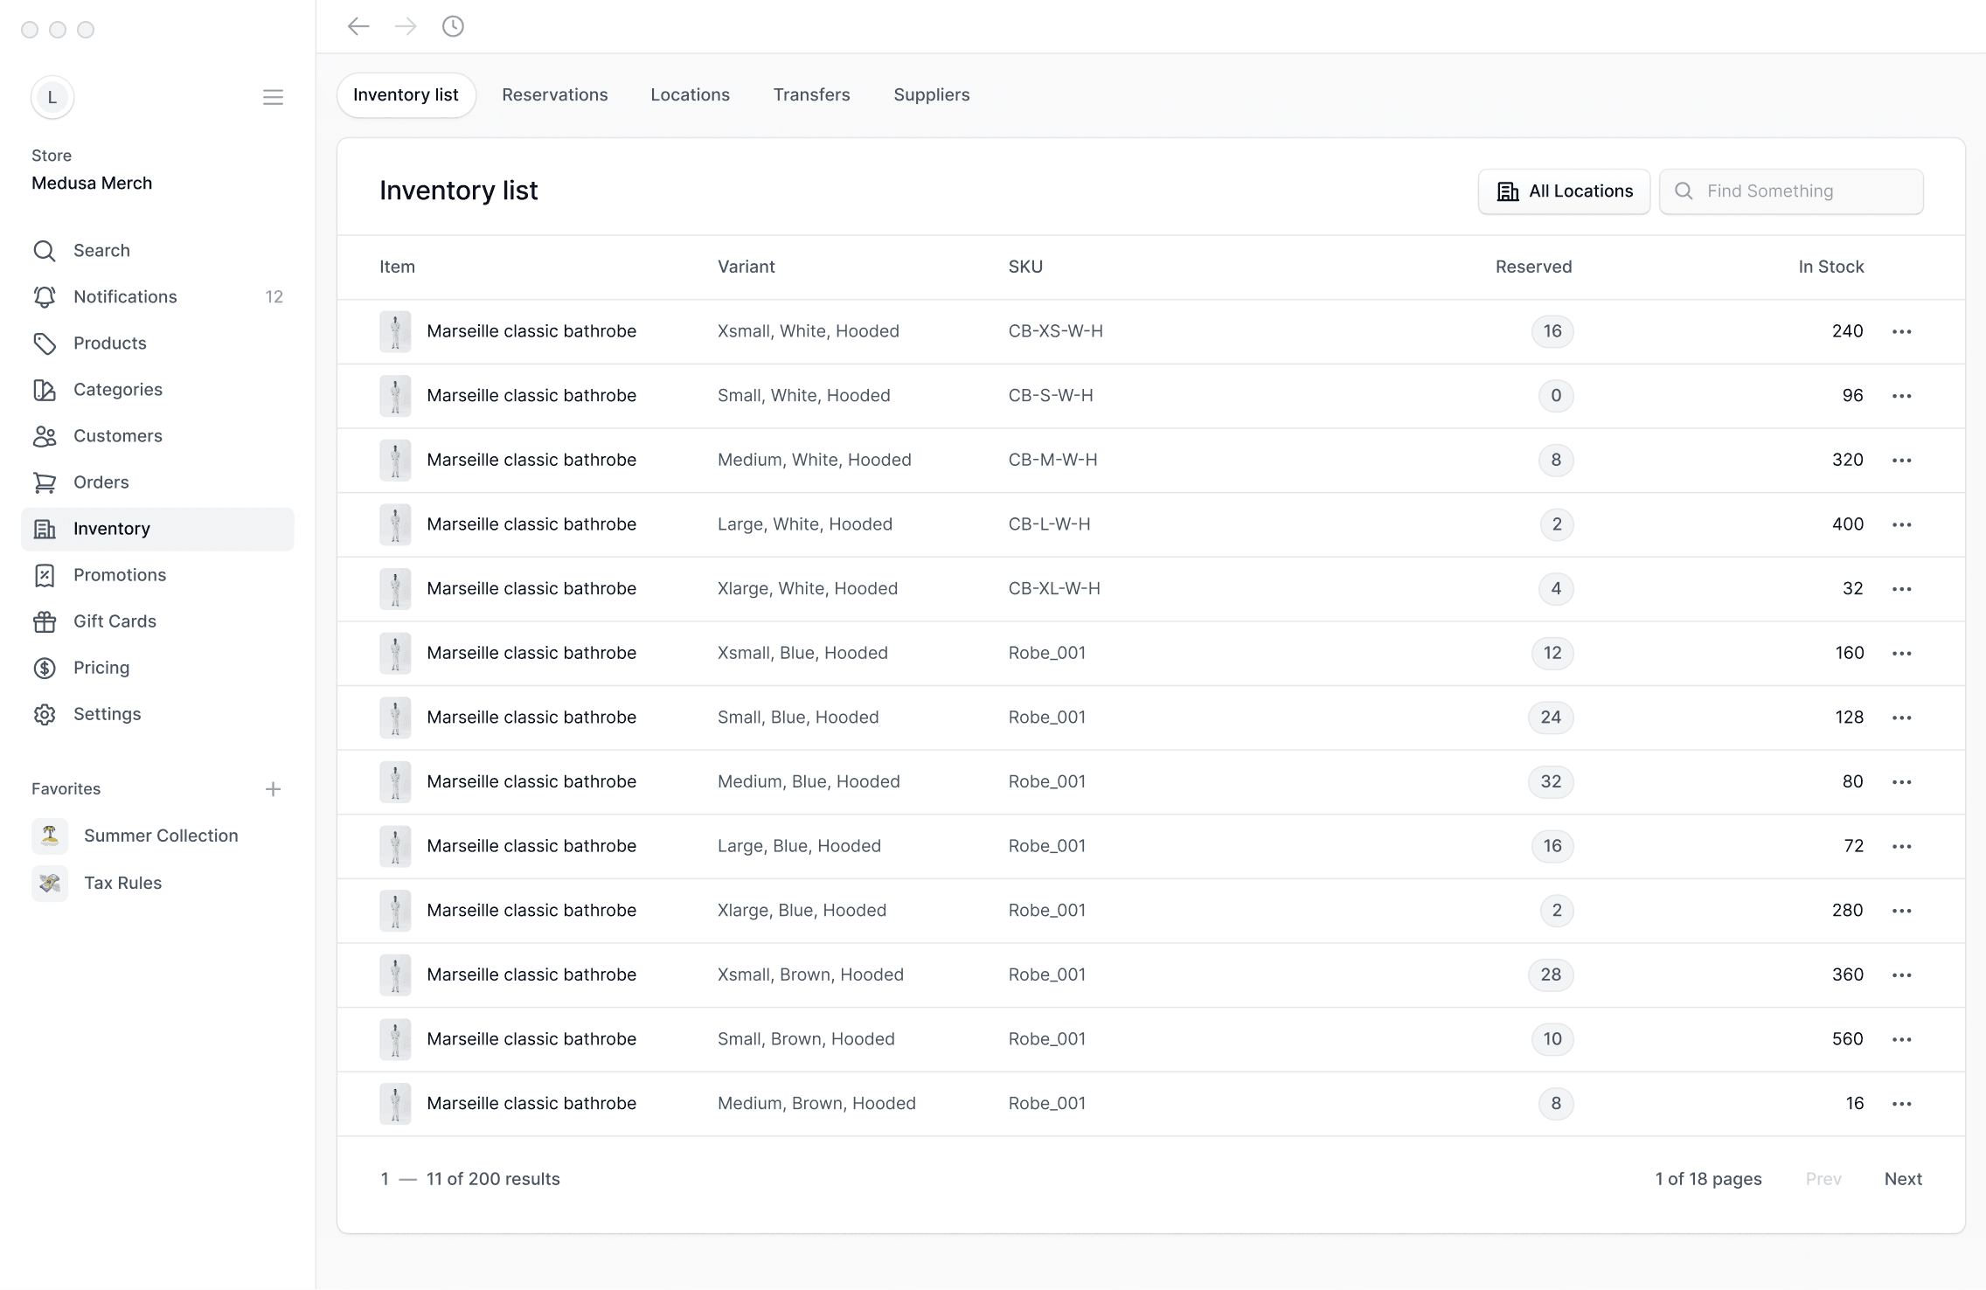Screen dimensions: 1986x1290
Task: Open the All Locations selector
Action: [x=1564, y=191]
